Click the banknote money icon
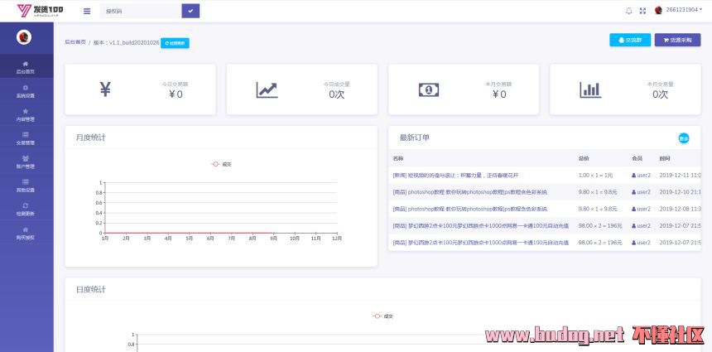Image resolution: width=712 pixels, height=352 pixels. [x=428, y=89]
